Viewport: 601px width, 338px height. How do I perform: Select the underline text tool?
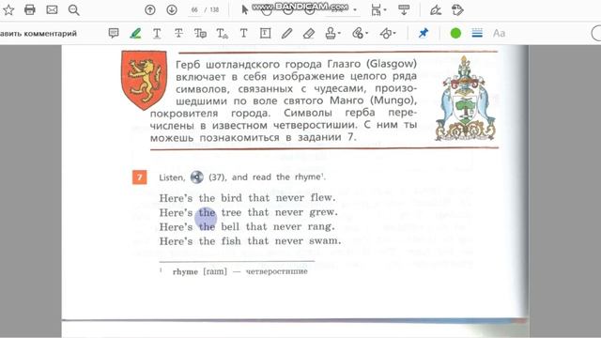[157, 34]
